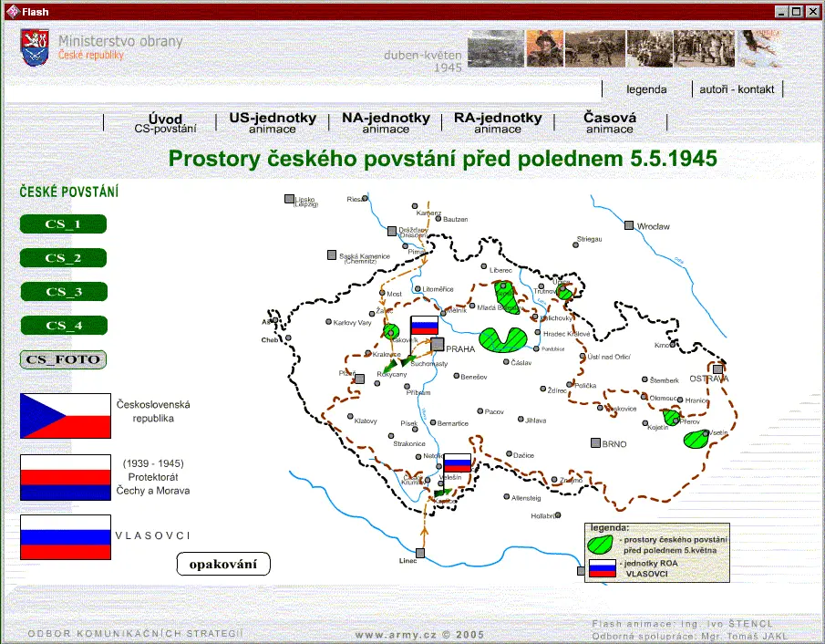Click the green arrow marker near Suchomasty
Screen dimensions: 825x644
pyautogui.click(x=407, y=361)
